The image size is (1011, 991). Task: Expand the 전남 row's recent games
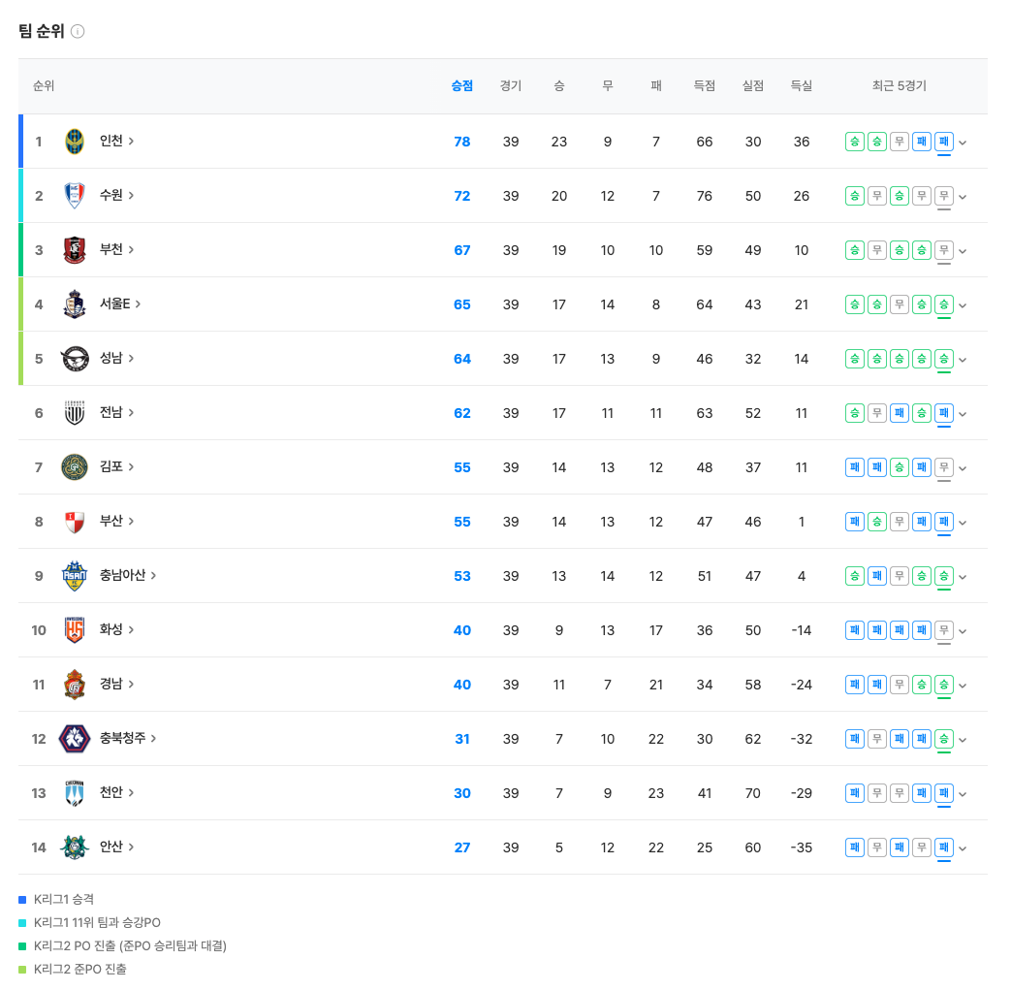click(x=962, y=414)
